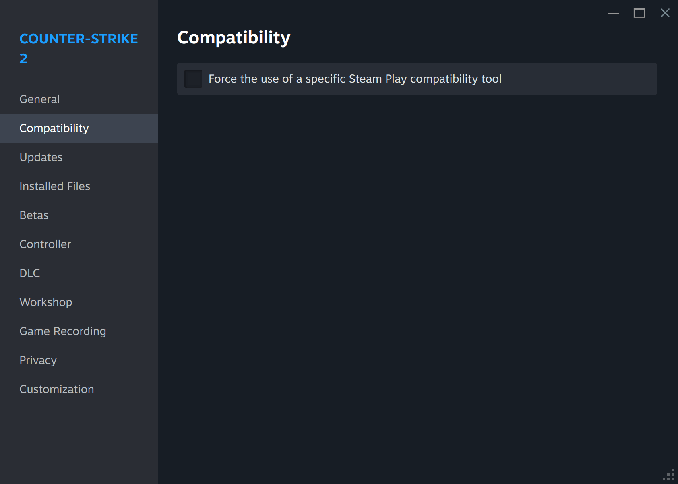Select the DLC sidebar entry

pyautogui.click(x=30, y=273)
